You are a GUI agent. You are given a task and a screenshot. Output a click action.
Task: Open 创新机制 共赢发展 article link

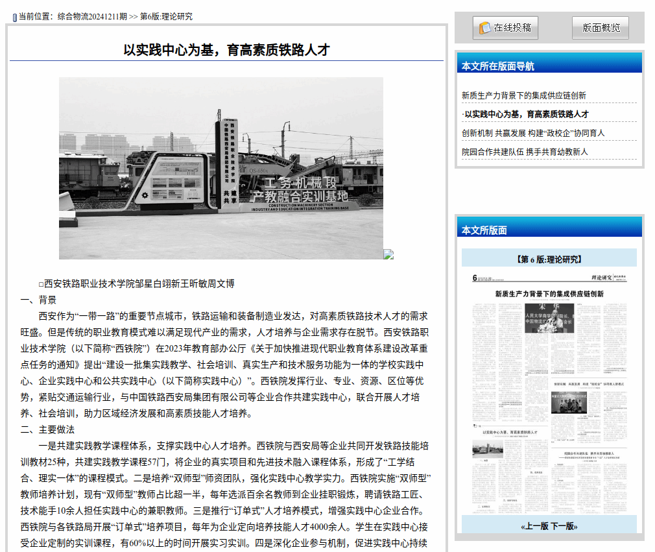click(x=532, y=133)
